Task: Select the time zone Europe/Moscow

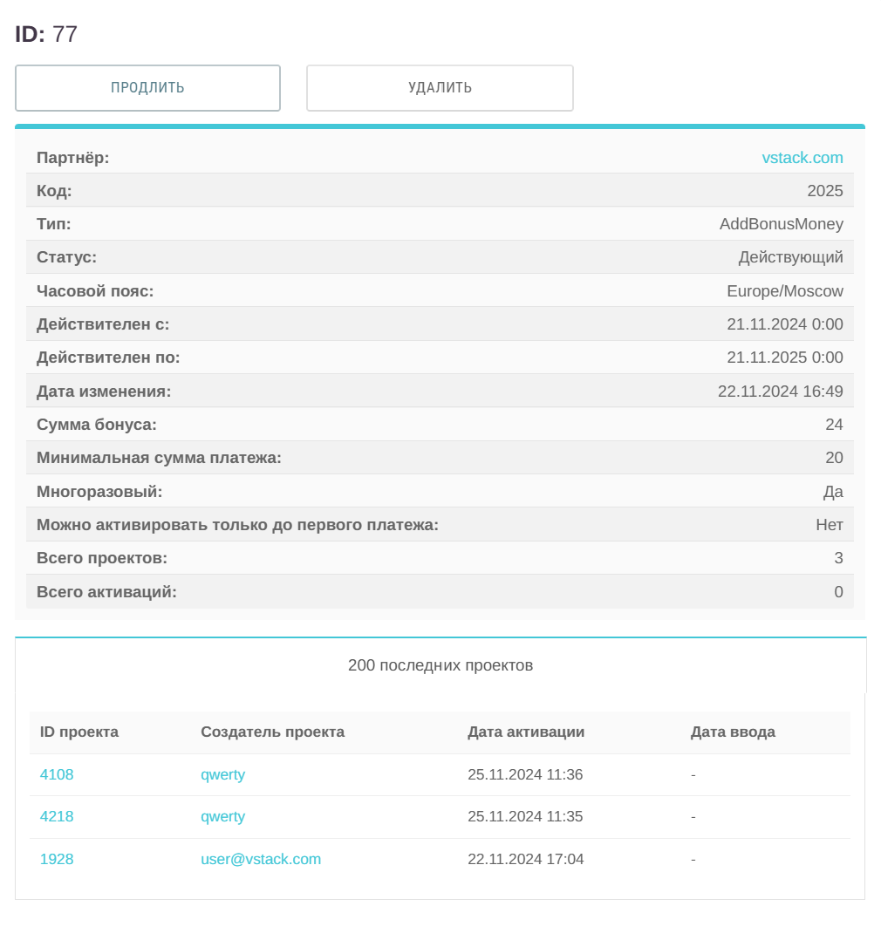Action: tap(784, 290)
